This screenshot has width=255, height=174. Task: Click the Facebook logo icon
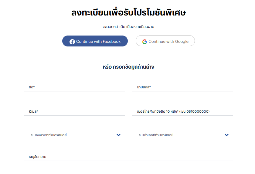pyautogui.click(x=72, y=42)
